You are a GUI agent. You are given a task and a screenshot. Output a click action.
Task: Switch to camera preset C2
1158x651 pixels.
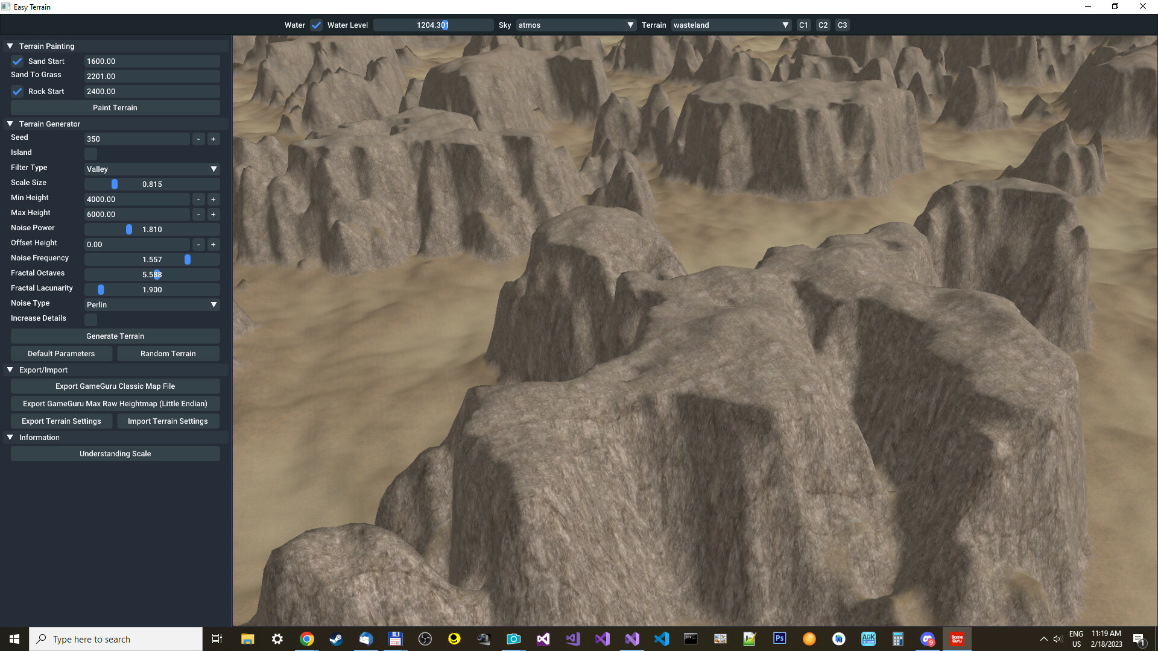coord(823,25)
